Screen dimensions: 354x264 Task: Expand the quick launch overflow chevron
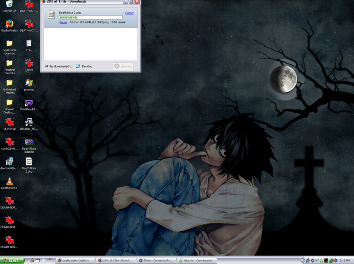(x=50, y=259)
